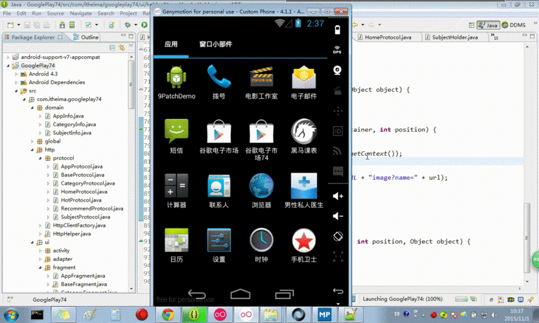Click the Windows Start button
Screen dimensions: 539x323
pyautogui.click(x=12, y=315)
